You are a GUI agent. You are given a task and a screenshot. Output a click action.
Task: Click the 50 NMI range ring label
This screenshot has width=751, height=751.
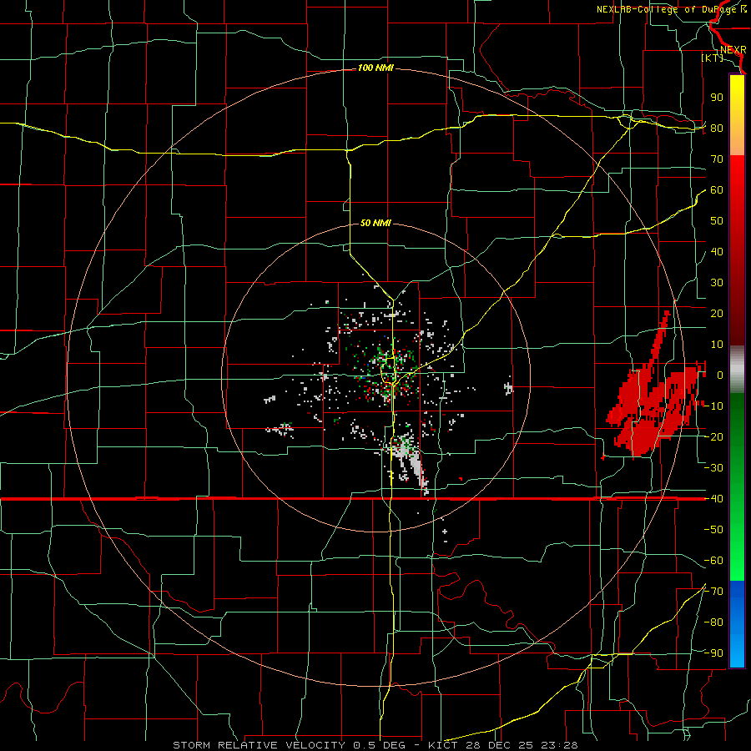point(375,223)
